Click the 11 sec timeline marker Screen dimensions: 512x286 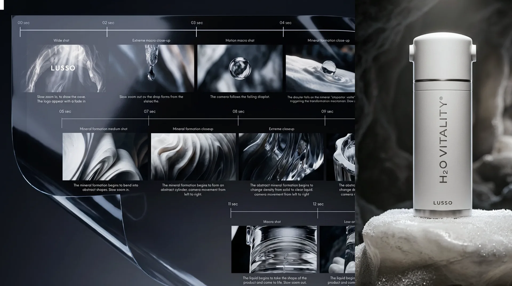tap(233, 204)
